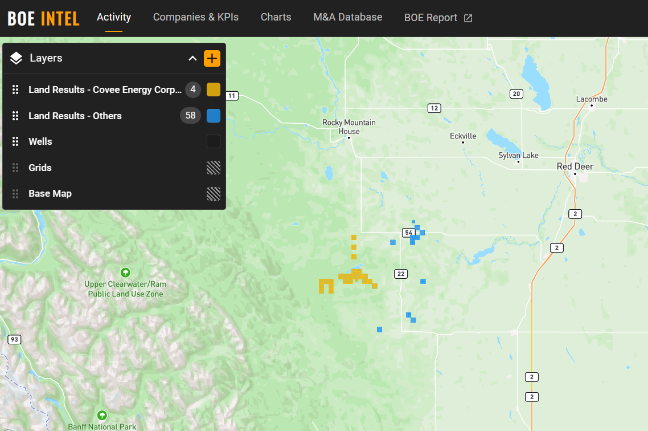Click Eckville town label
Screen dimensions: 648x431
463,136
